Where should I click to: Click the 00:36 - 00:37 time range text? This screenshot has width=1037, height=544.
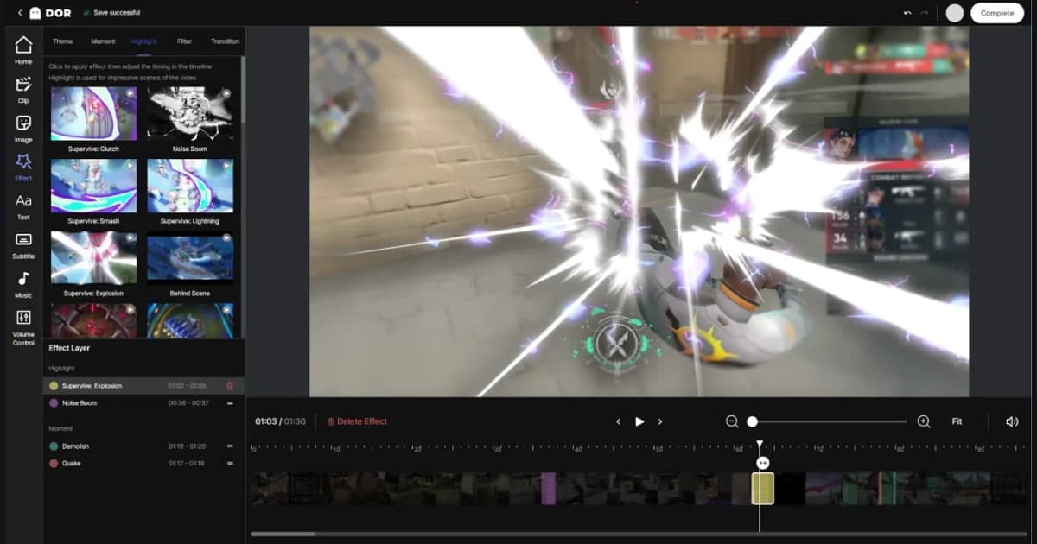click(187, 403)
